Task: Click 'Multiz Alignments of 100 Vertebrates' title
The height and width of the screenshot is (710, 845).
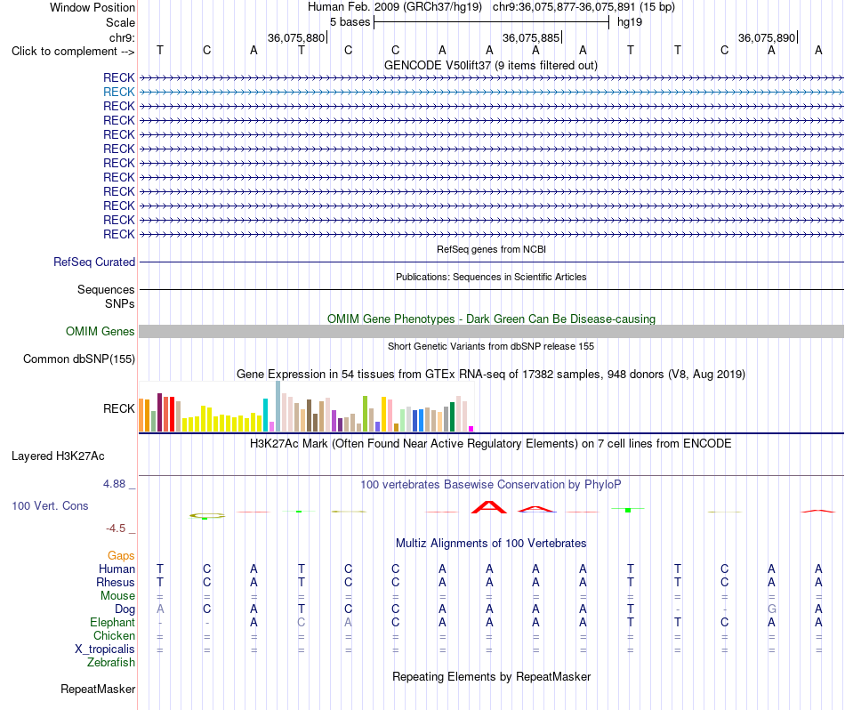Action: (491, 544)
